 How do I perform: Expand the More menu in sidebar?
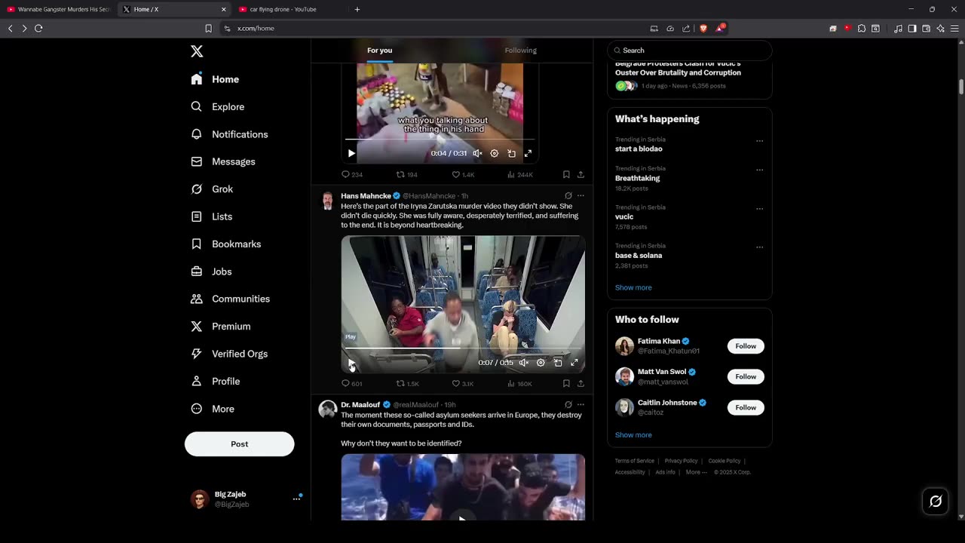click(212, 409)
